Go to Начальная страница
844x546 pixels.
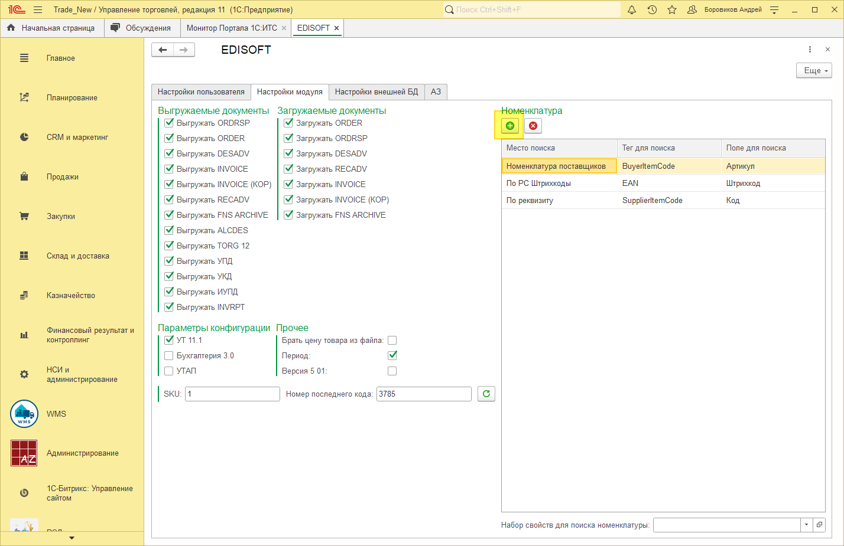(x=51, y=28)
